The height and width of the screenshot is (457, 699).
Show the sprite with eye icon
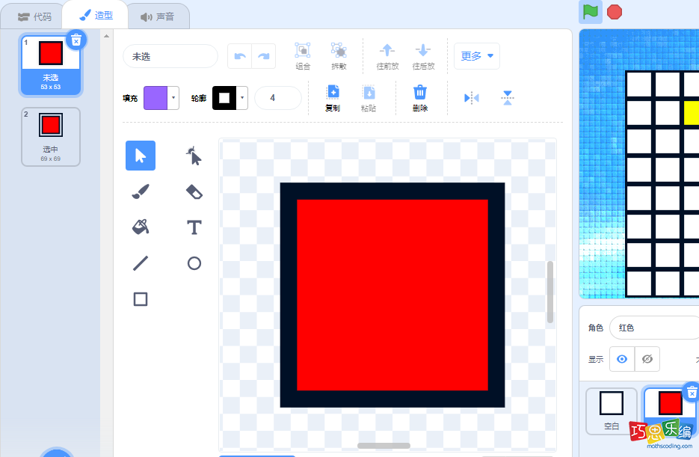tap(622, 359)
